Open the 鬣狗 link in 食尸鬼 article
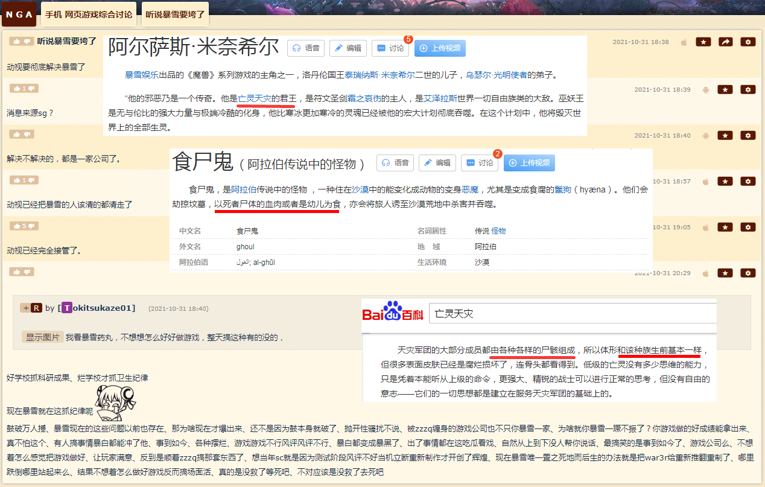Viewport: 765px width, 487px height. [563, 189]
